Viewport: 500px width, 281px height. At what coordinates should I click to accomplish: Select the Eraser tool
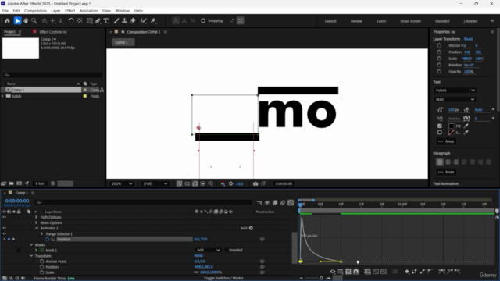click(133, 21)
